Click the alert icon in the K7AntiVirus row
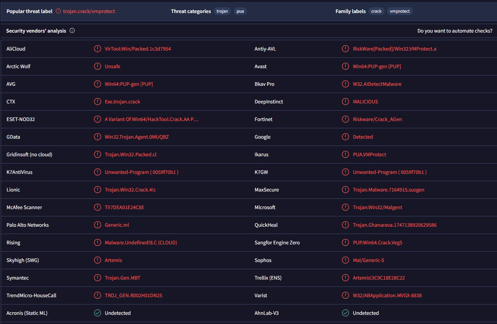Image resolution: width=497 pixels, height=324 pixels. pyautogui.click(x=98, y=172)
